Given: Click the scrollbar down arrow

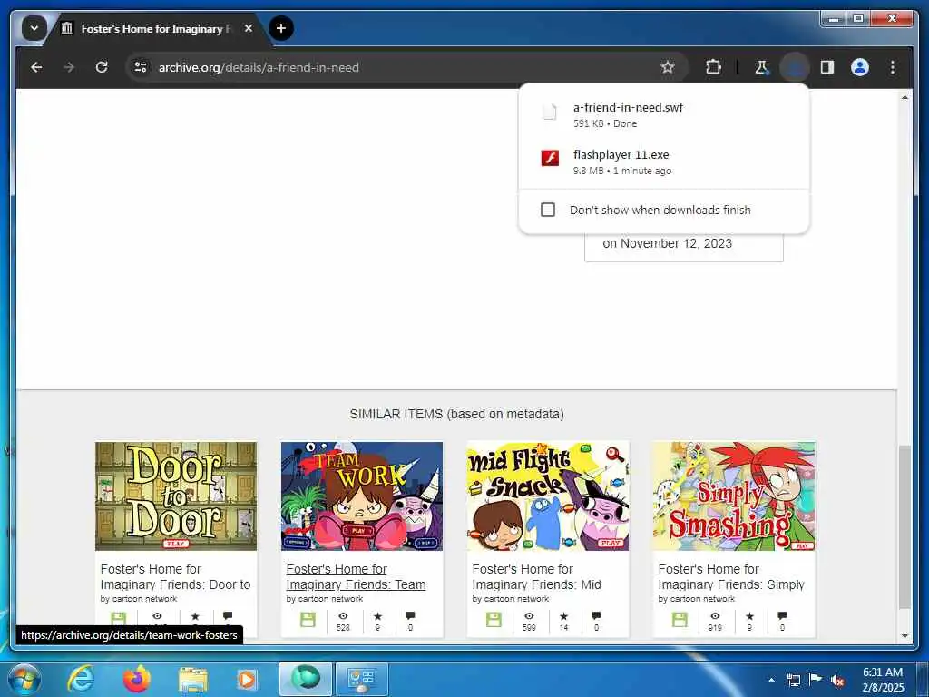Looking at the screenshot, I should point(905,635).
